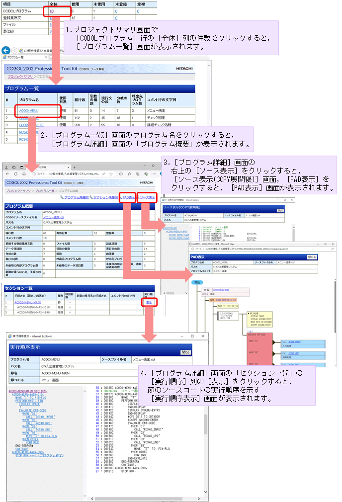The image size is (342, 502).
Task: Click back arrow in Internet Explorer program list
Action: [x=6, y=51]
